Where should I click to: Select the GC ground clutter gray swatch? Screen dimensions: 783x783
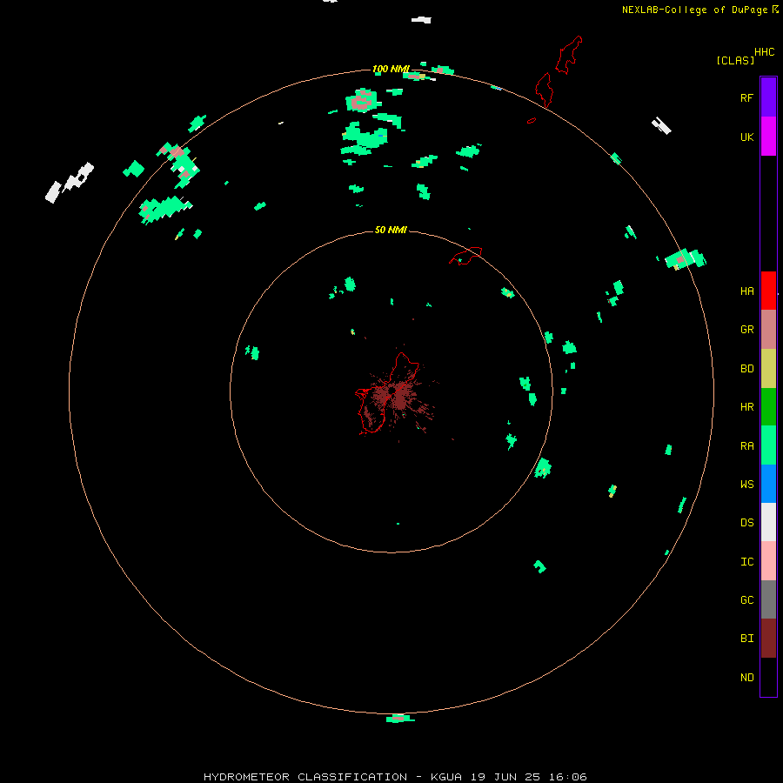pos(768,599)
